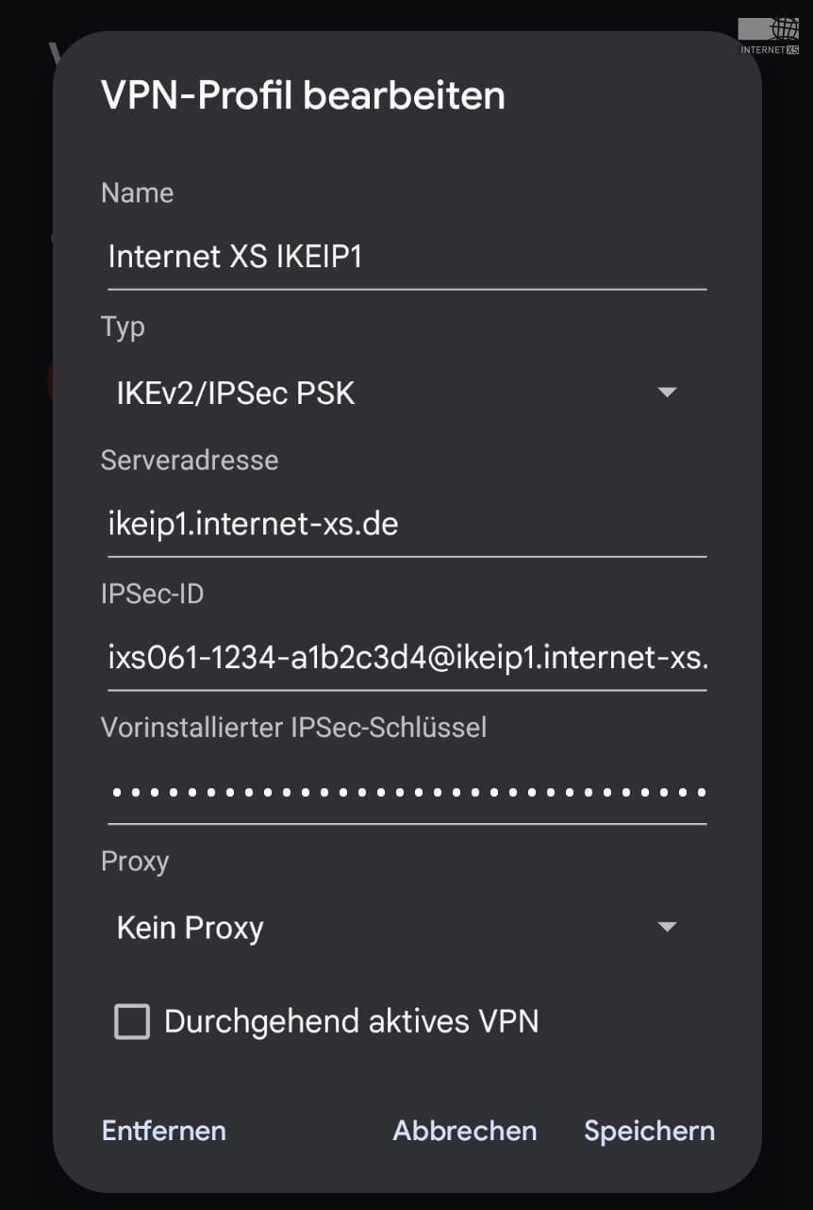Tap the Typ field label
This screenshot has width=813, height=1210.
point(123,328)
